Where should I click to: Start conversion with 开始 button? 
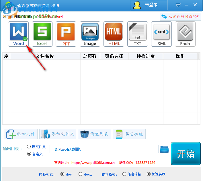[186, 154]
